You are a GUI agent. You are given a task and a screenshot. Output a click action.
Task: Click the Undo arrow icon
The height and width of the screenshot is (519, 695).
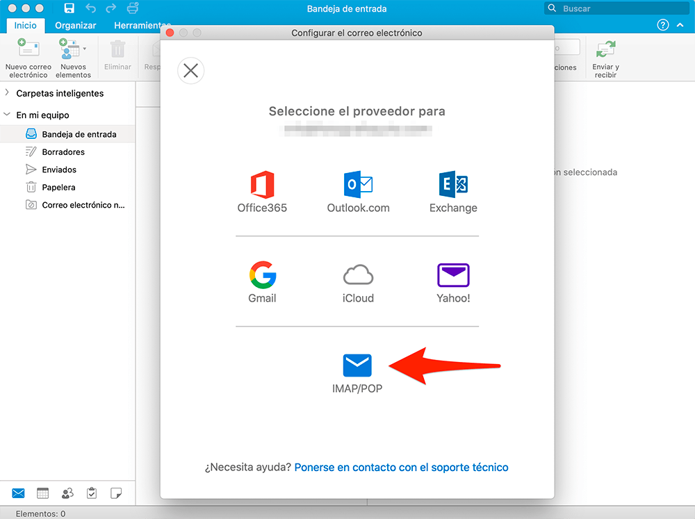click(x=90, y=8)
